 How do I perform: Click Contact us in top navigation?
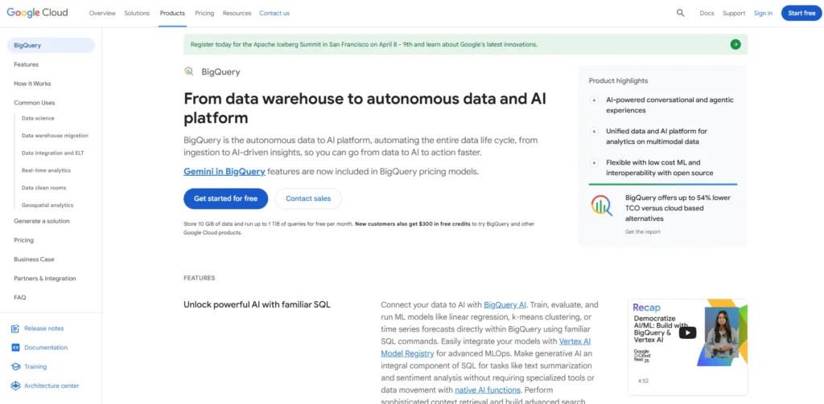click(274, 13)
